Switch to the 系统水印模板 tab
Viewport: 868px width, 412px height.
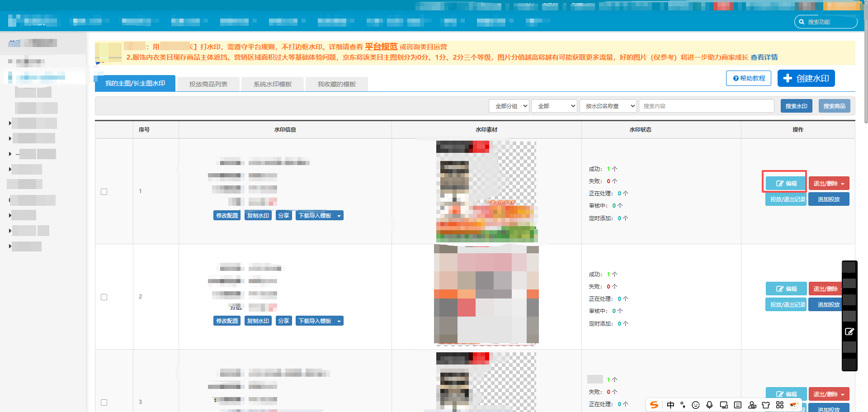point(272,84)
